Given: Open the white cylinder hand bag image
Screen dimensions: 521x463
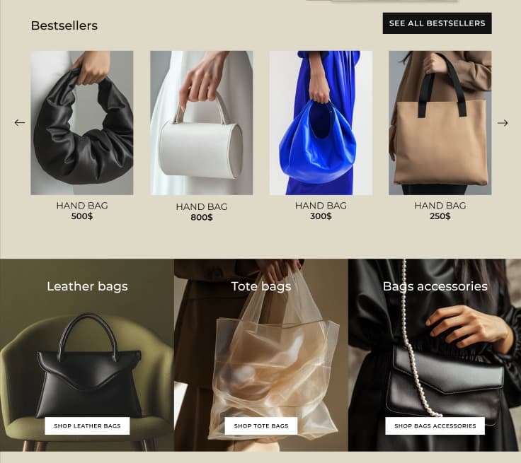Looking at the screenshot, I should coord(201,123).
